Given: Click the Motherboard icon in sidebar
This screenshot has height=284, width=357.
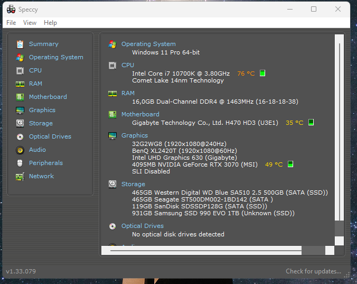Looking at the screenshot, I should 20,97.
